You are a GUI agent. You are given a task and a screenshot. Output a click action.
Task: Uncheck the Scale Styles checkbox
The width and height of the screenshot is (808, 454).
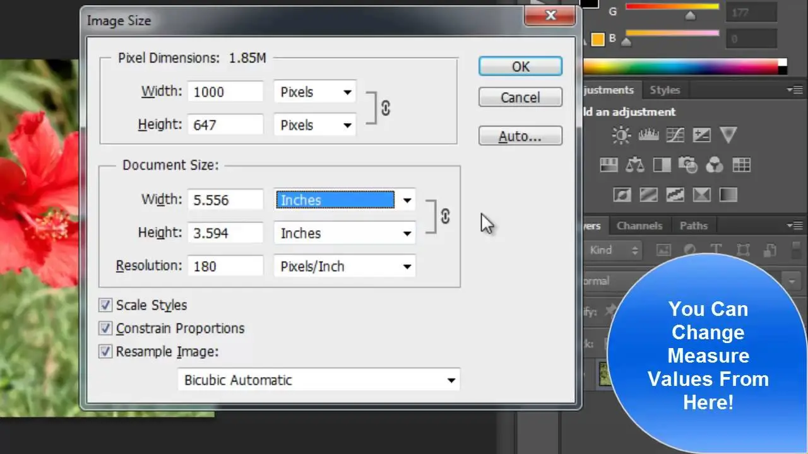pyautogui.click(x=105, y=305)
